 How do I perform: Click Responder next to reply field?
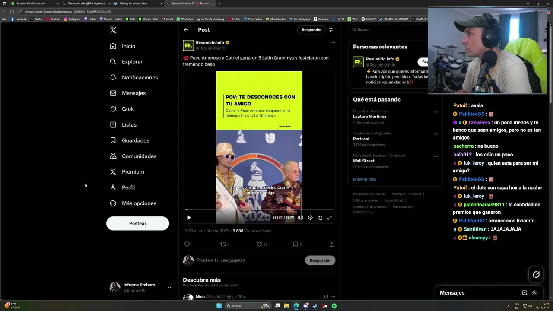point(320,260)
